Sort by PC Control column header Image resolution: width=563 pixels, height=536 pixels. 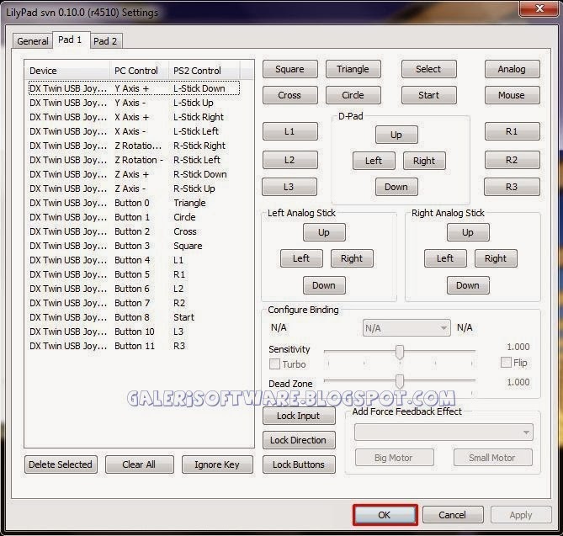pos(140,71)
